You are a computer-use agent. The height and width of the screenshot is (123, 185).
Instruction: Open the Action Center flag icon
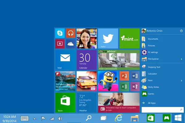pos(43,118)
